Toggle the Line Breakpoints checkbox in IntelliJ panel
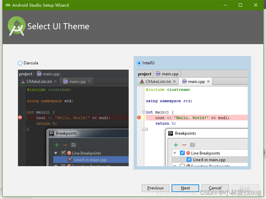Viewport: 266px width, 199px height. pos(182,153)
